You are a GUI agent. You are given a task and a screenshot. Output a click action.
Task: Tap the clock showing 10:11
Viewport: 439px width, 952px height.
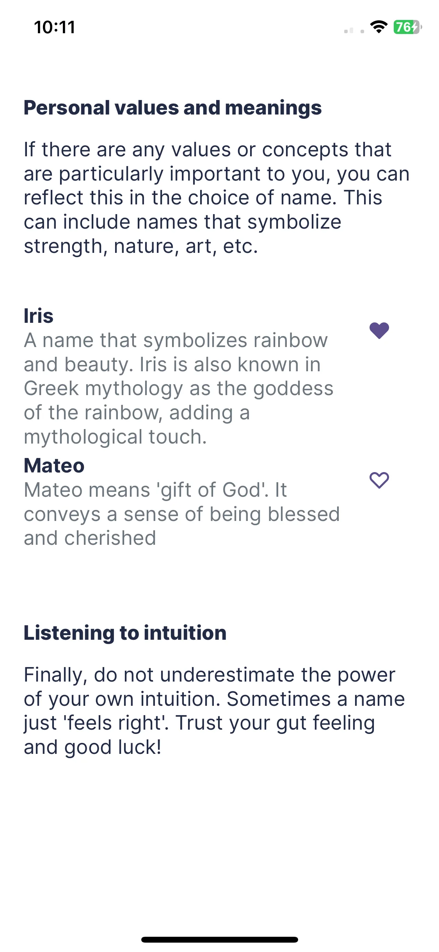coord(55,27)
